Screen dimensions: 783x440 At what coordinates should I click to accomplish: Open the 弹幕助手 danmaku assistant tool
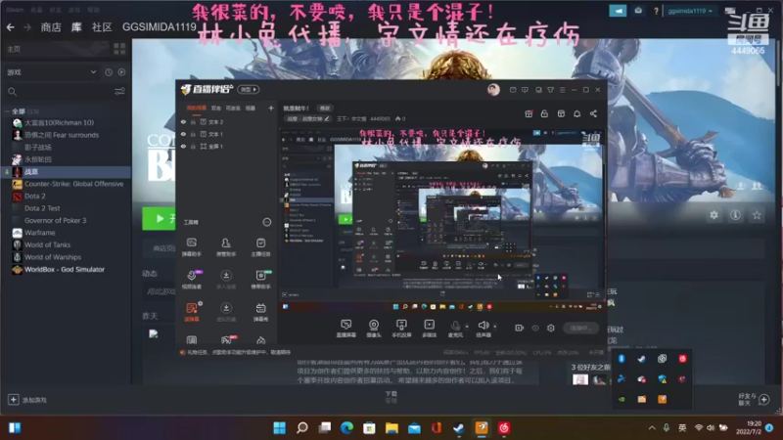click(x=191, y=246)
